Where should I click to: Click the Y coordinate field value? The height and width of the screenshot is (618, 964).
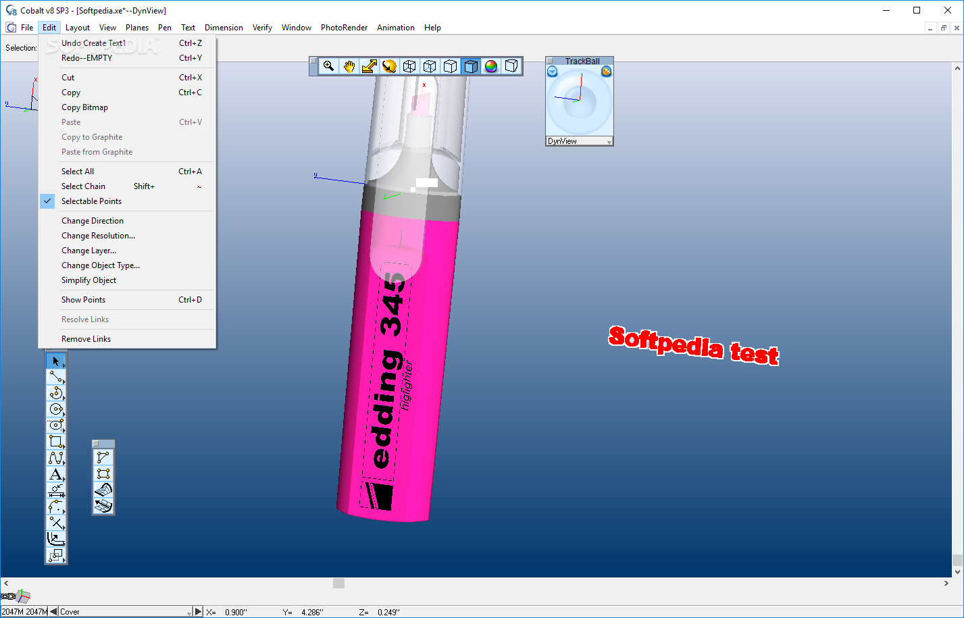click(x=313, y=612)
